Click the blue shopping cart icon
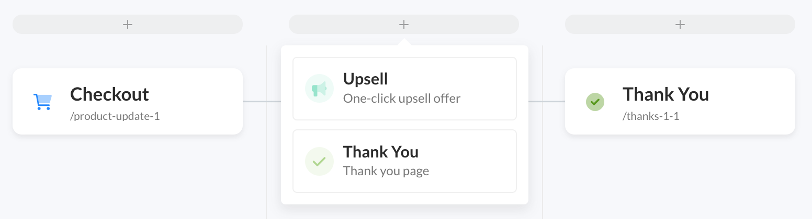The height and width of the screenshot is (219, 812). pyautogui.click(x=42, y=102)
